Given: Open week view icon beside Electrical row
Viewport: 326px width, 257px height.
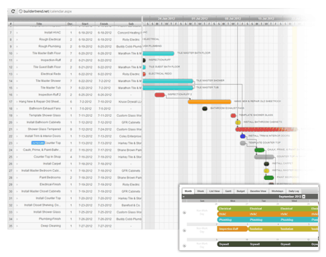Looking at the screenshot, I should click(184, 213).
